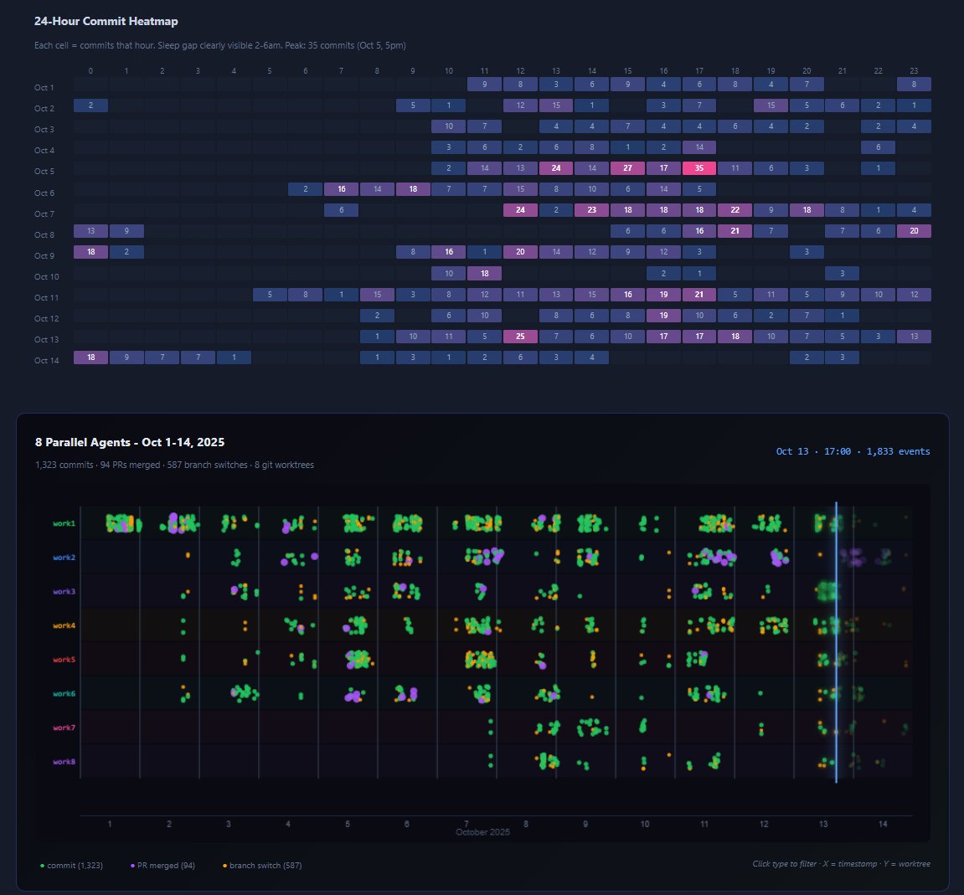
Task: Click the Oct 5 cell showing 24
Action: click(x=556, y=167)
